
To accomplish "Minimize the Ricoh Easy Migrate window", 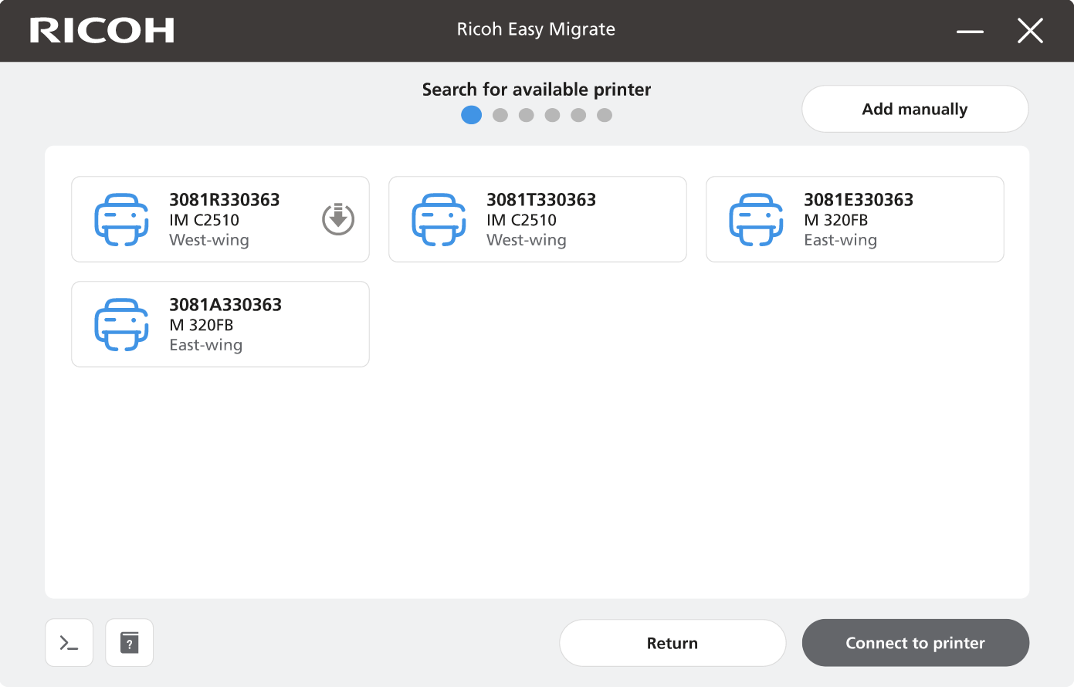I will tap(970, 32).
